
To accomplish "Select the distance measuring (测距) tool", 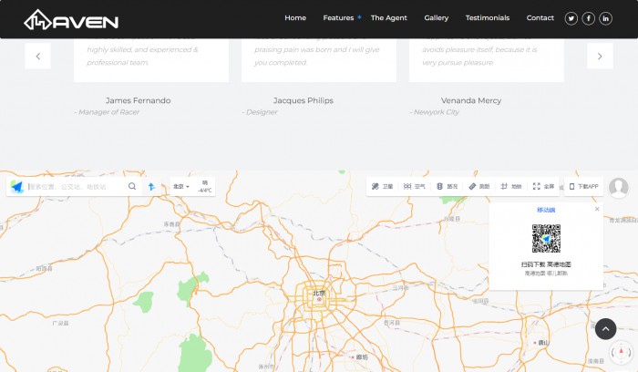I will pyautogui.click(x=478, y=186).
